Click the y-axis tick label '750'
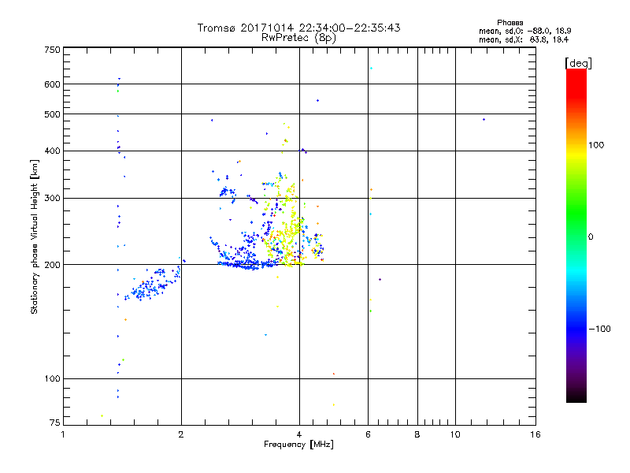The image size is (630, 473). pos(52,50)
